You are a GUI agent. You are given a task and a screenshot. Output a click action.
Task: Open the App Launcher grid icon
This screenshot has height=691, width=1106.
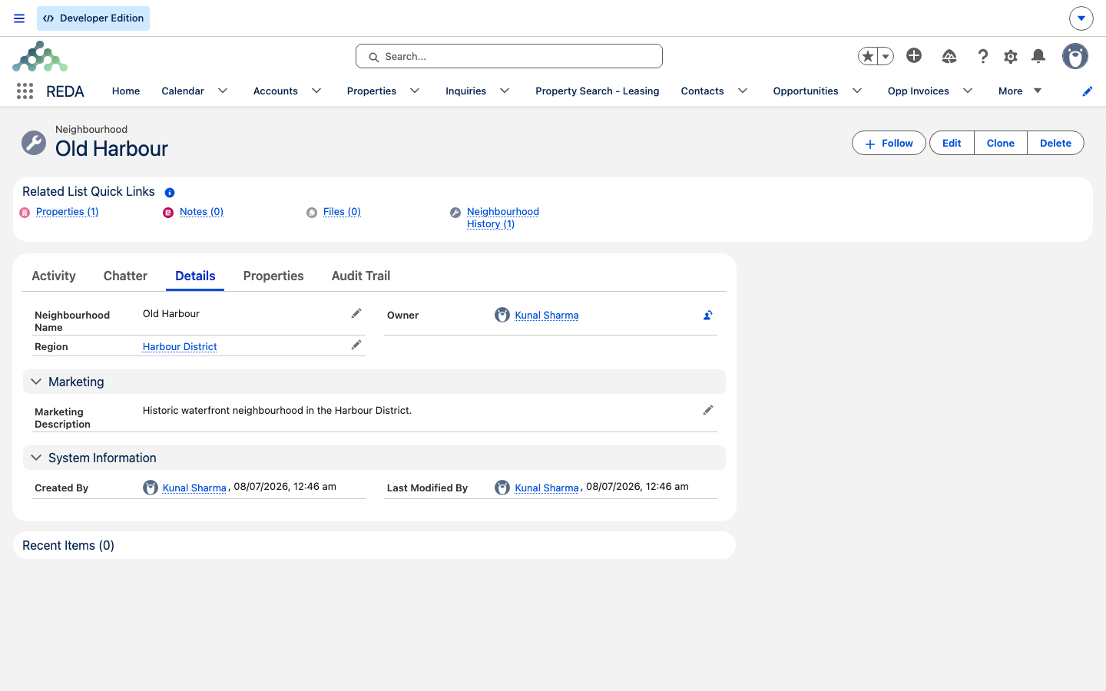pos(25,91)
